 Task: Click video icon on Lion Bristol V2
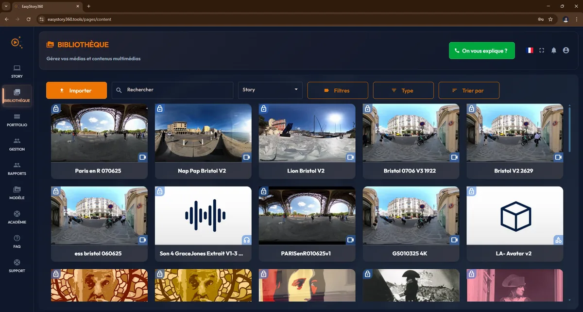point(351,157)
